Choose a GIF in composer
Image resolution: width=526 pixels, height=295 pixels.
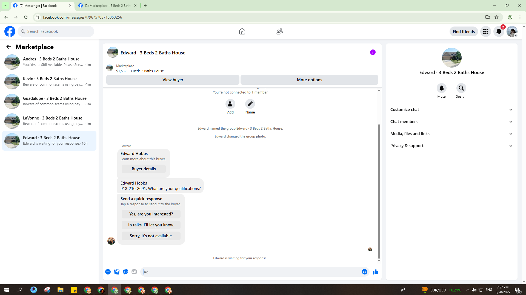(x=134, y=272)
